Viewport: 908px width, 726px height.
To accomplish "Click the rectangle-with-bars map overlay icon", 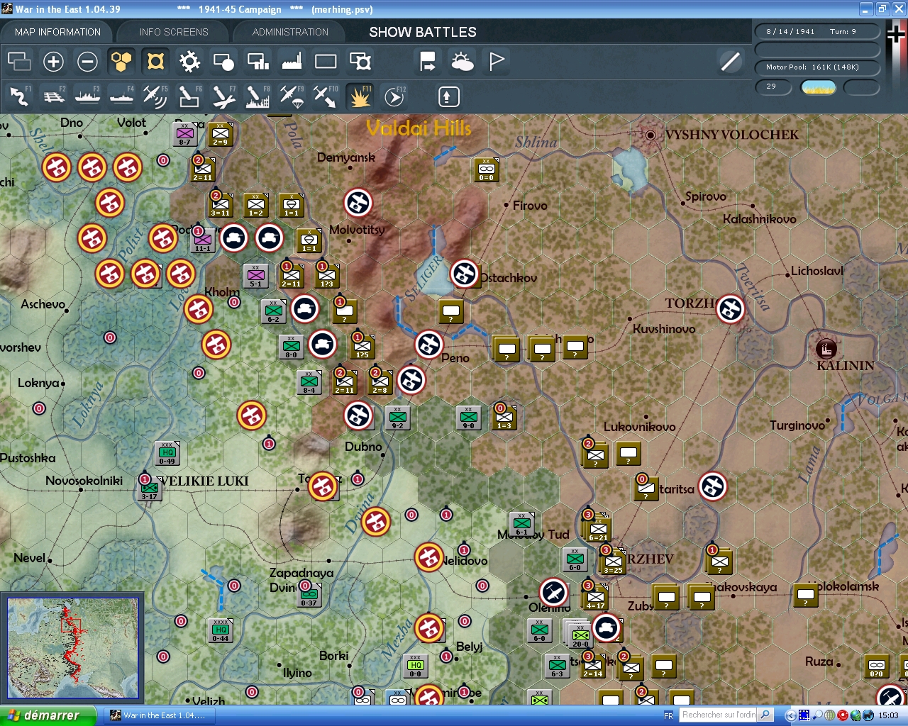I will coord(258,62).
